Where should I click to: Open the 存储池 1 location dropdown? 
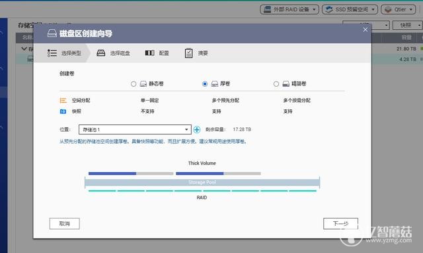click(135, 129)
